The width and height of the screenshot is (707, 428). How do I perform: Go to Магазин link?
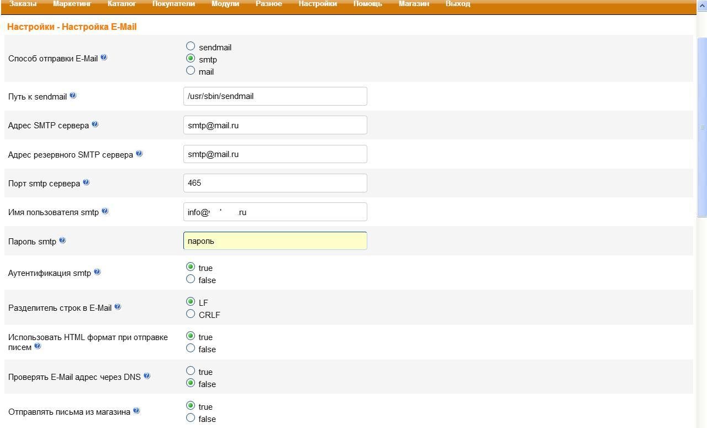(413, 4)
